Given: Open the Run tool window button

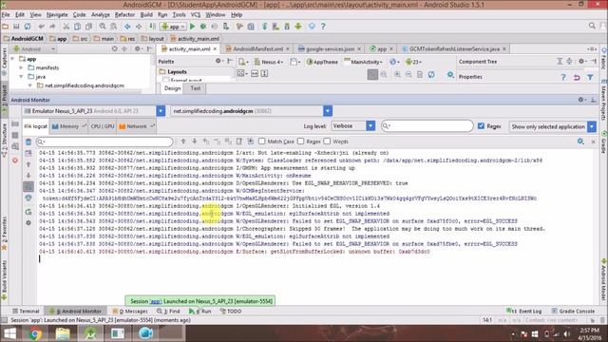Looking at the screenshot, I should pos(200,311).
